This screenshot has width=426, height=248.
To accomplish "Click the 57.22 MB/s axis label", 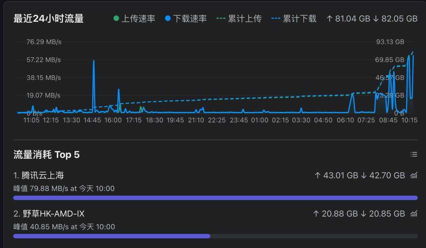I will tap(44, 60).
